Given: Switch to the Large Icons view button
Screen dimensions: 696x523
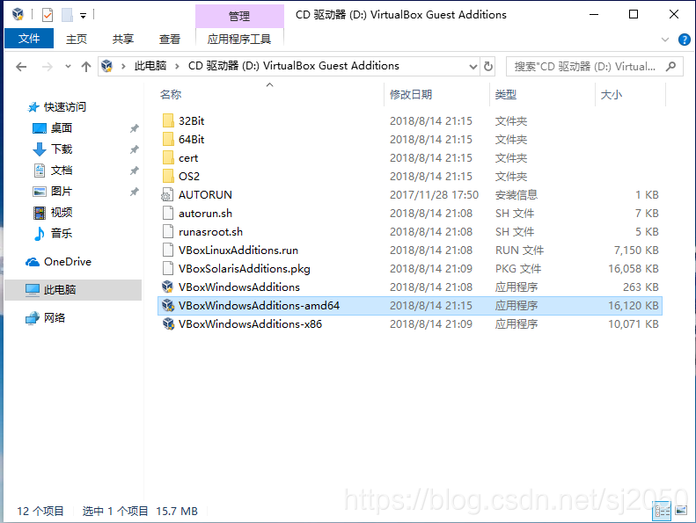Looking at the screenshot, I should coord(681,511).
